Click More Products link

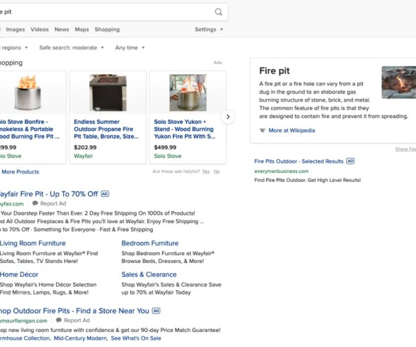point(20,171)
